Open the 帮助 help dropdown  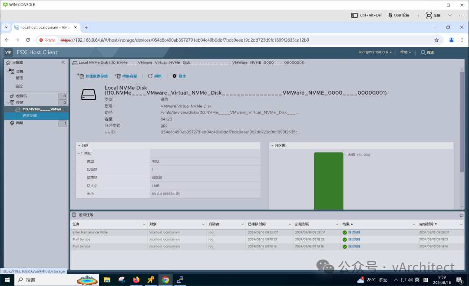click(405, 53)
